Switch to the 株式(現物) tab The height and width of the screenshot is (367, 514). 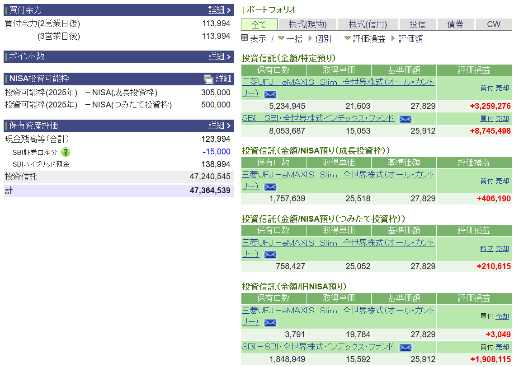pos(307,24)
